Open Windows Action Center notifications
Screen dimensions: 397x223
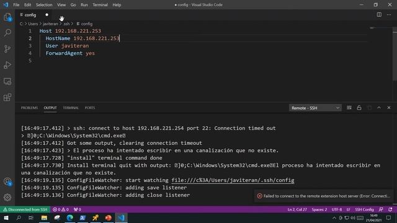(x=389, y=217)
